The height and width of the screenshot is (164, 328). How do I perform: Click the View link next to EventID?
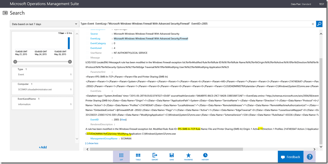123,119
